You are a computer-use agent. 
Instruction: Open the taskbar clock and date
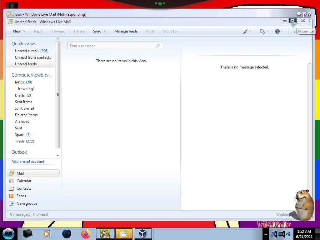click(304, 234)
